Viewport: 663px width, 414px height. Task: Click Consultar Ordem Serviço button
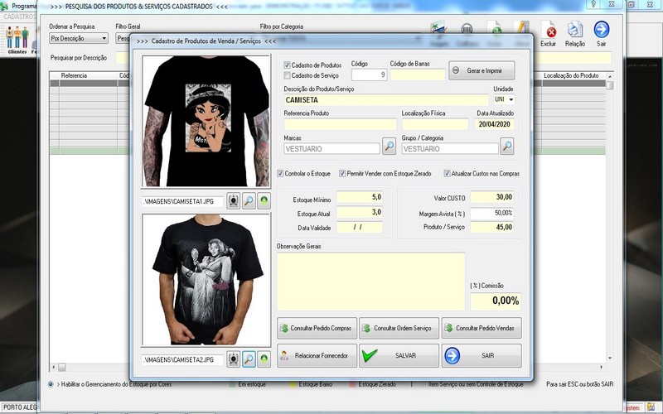click(x=399, y=328)
